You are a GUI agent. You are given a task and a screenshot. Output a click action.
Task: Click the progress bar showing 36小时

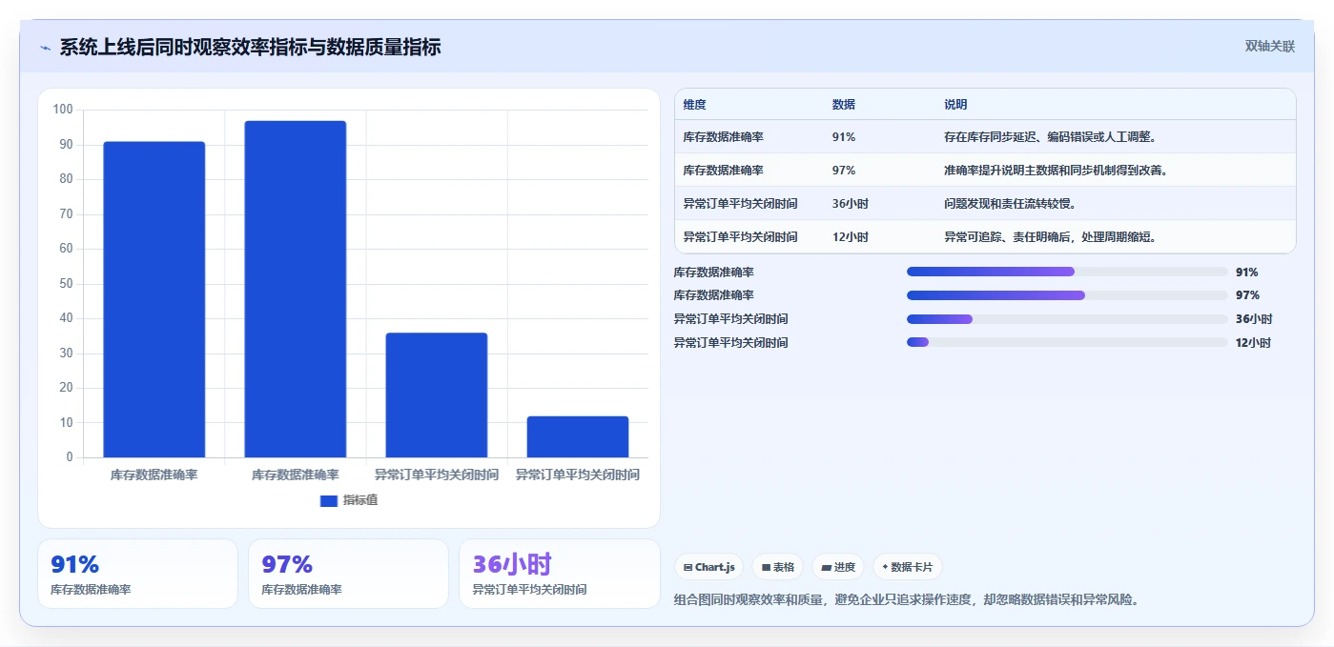click(1067, 319)
